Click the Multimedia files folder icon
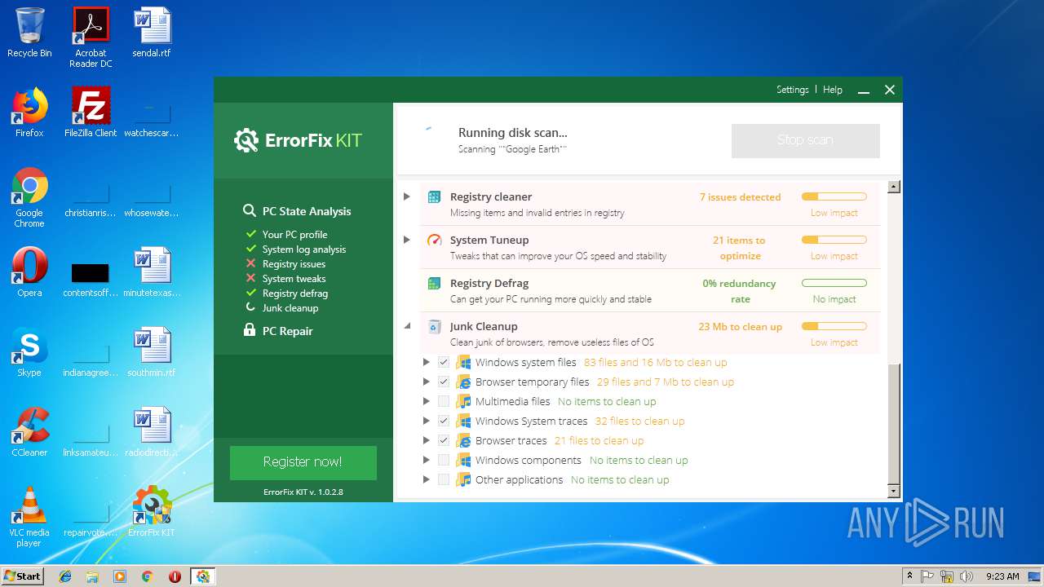Viewport: 1044px width, 587px height. (463, 401)
